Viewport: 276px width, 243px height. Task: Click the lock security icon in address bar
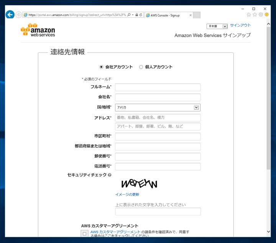136,15
